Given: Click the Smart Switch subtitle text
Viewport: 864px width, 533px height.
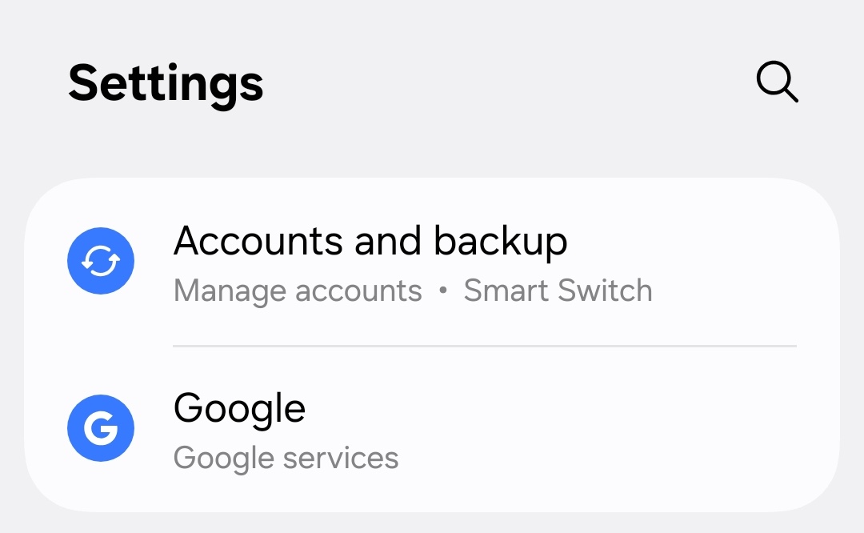Looking at the screenshot, I should click(558, 291).
